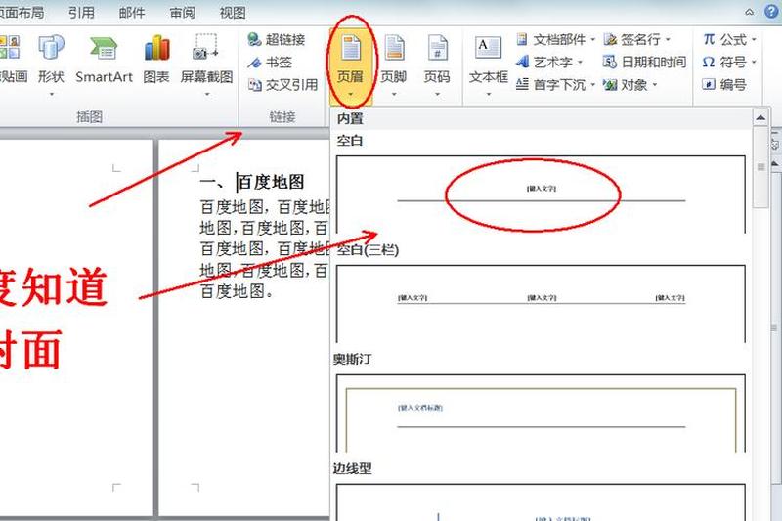
Task: Click the 页码 (Page Number) icon
Action: [437, 48]
